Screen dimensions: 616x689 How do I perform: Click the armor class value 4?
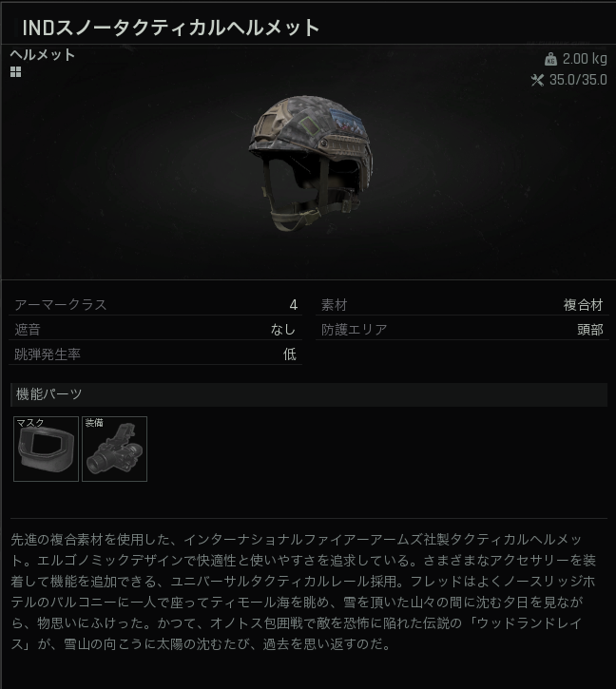point(294,305)
